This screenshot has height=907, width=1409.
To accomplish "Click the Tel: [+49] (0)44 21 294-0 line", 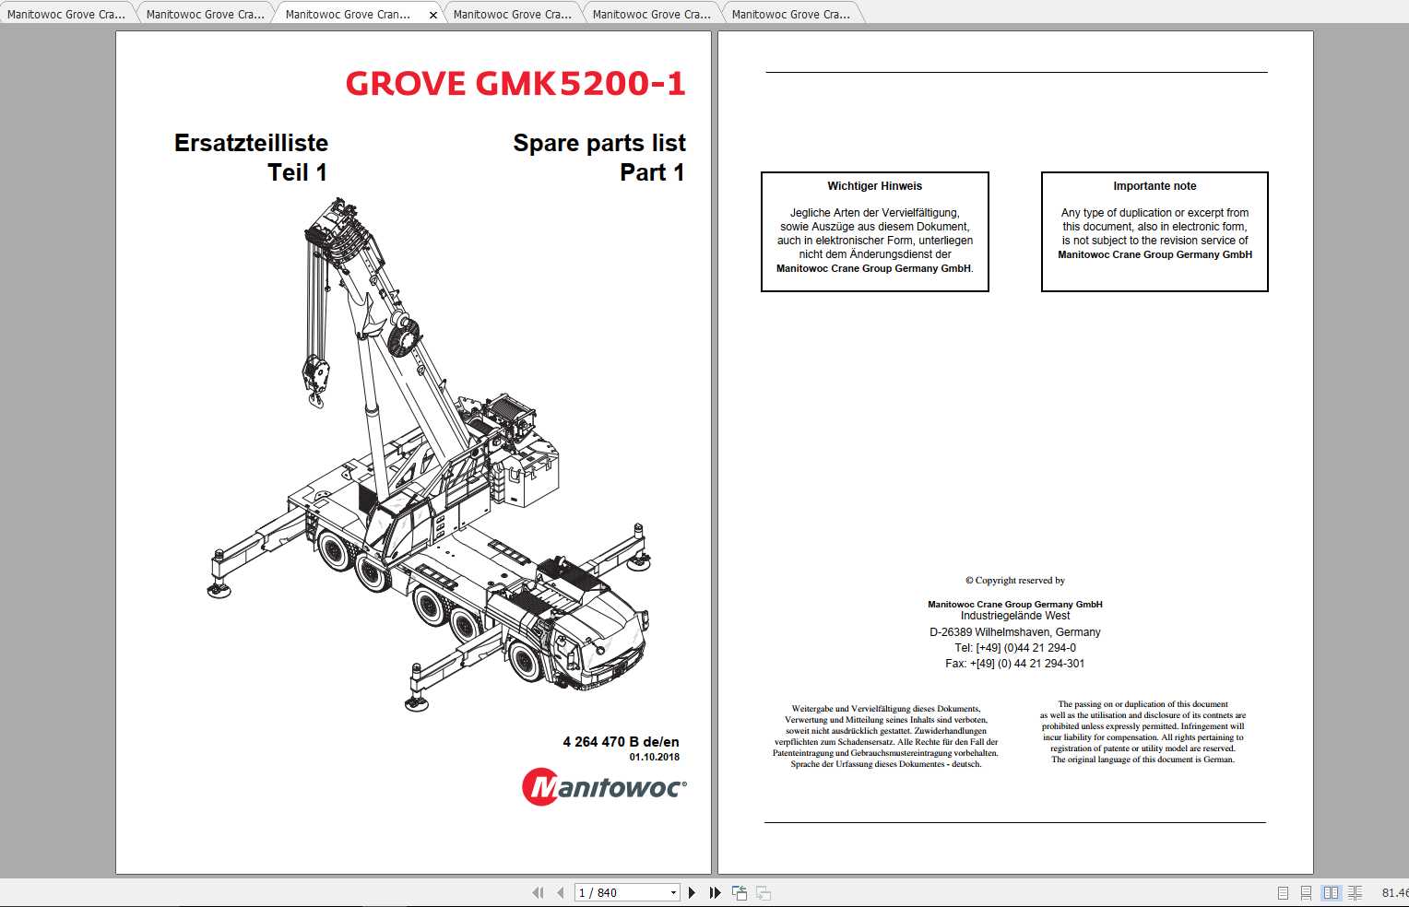I will [1014, 648].
